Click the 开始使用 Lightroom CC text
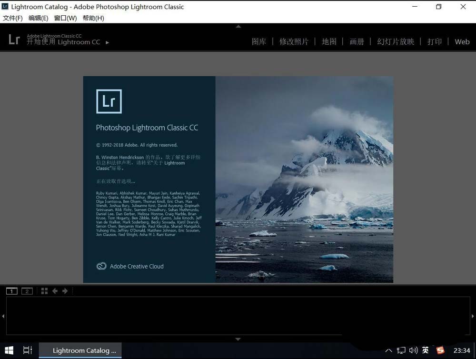The height and width of the screenshot is (359, 476). [x=63, y=42]
